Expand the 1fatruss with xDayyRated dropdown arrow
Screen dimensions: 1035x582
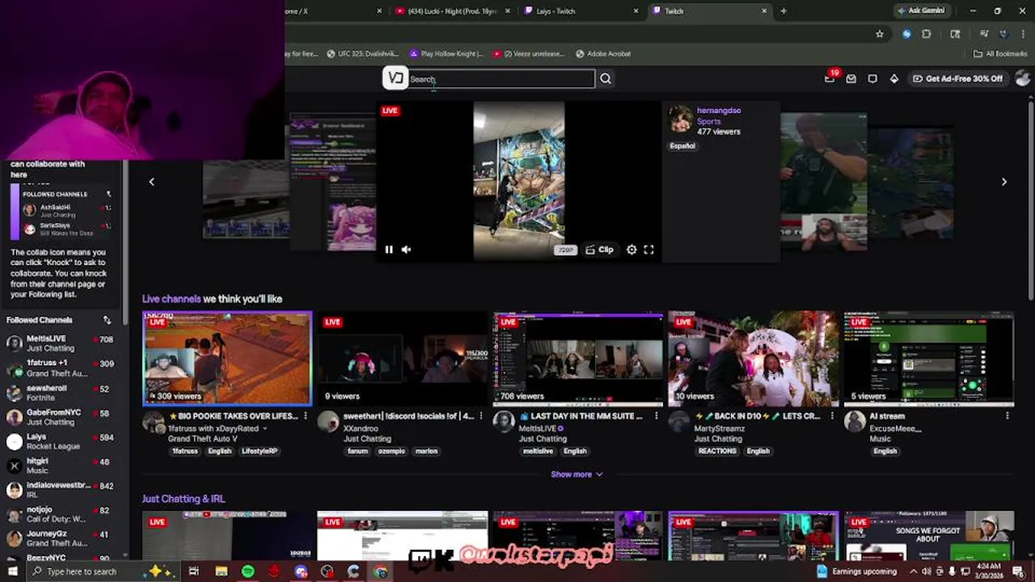(x=265, y=428)
